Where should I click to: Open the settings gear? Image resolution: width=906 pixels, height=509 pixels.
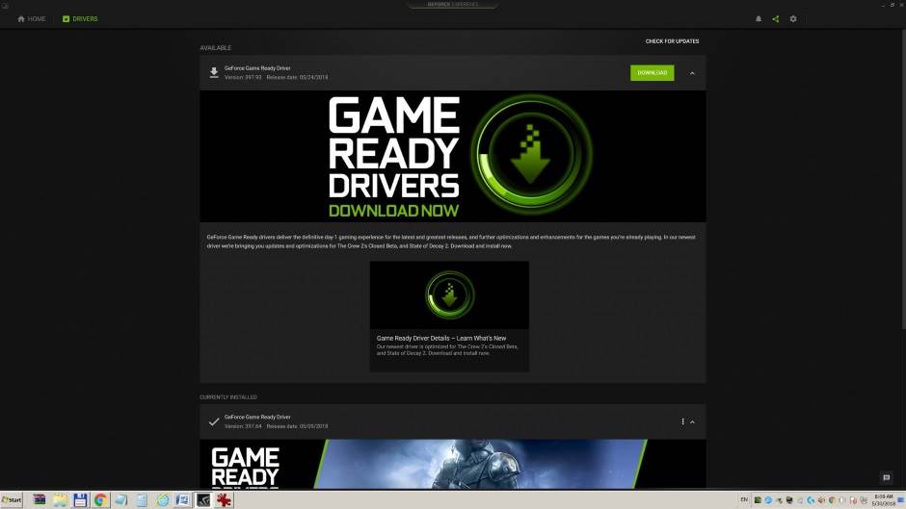(x=792, y=19)
